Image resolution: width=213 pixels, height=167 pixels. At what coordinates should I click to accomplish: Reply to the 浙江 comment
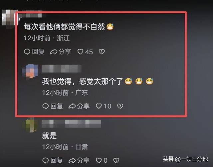34,52
